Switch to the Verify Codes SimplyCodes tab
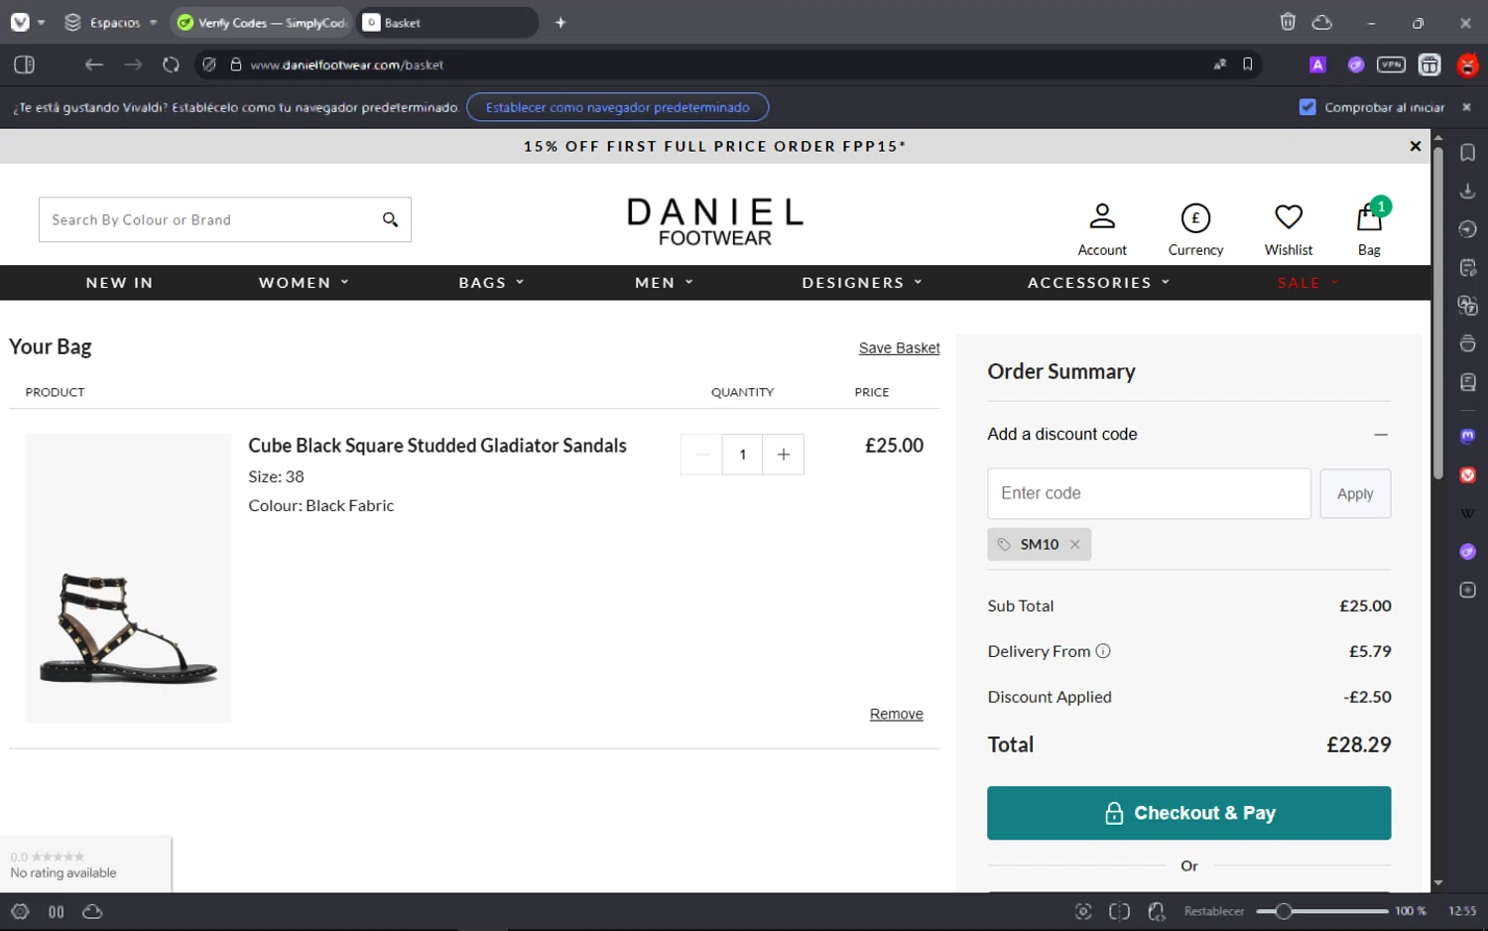 click(x=261, y=22)
